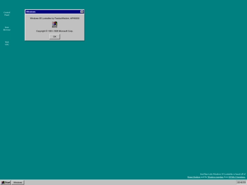Open the Inter Browser desktop shortcut

(7, 28)
